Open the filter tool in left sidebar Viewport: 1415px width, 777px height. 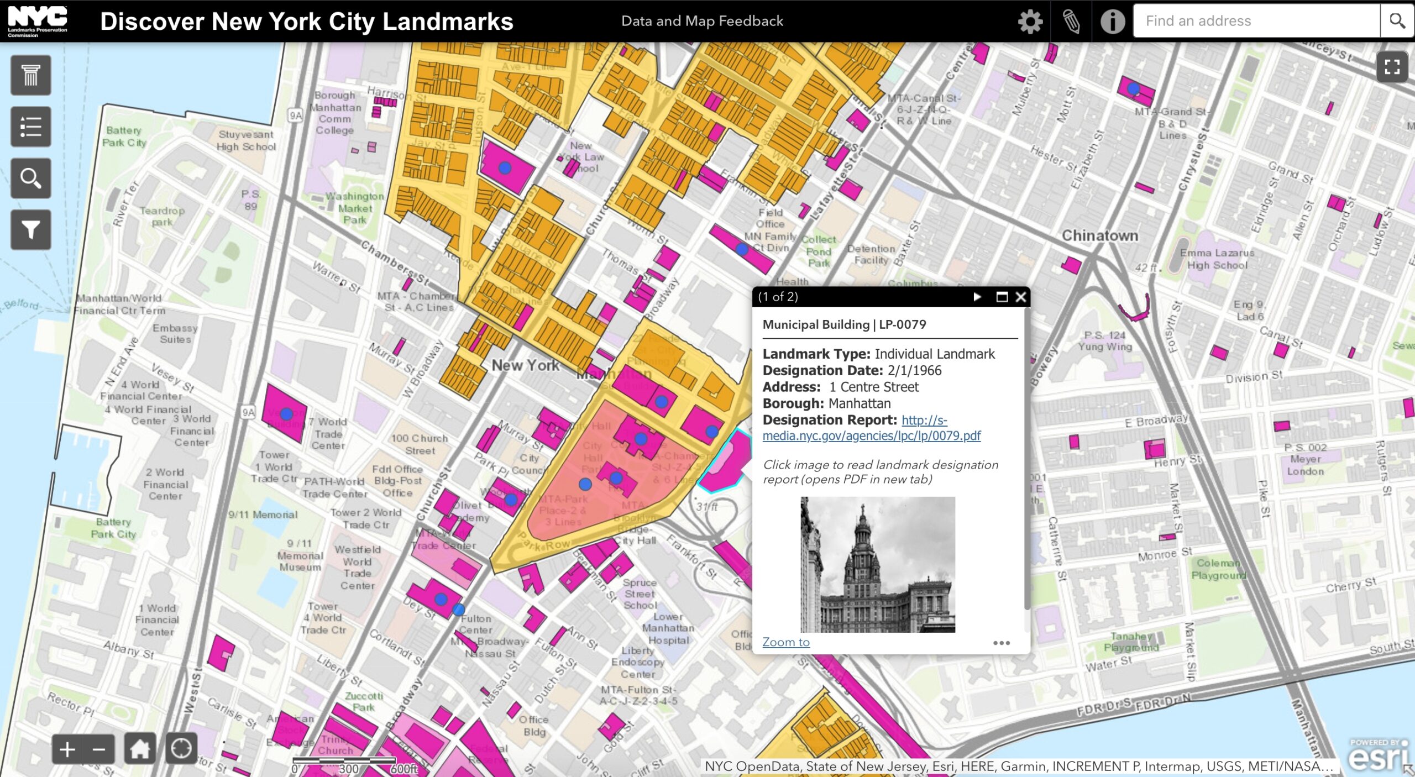[30, 229]
